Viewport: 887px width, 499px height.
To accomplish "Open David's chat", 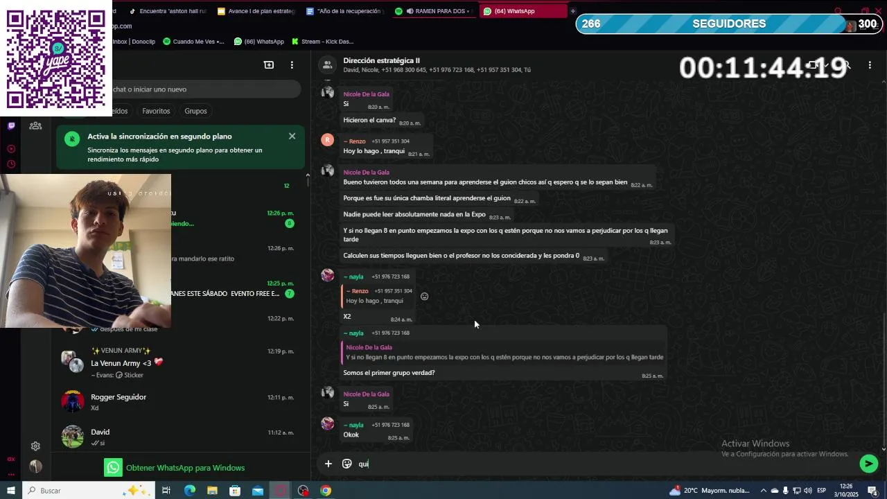I will click(180, 437).
